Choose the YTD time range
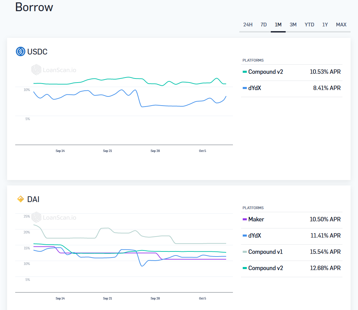 click(x=309, y=25)
